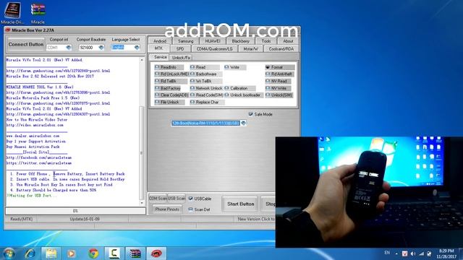
Task: Show hidden system tray icons arrow
Action: click(x=396, y=253)
